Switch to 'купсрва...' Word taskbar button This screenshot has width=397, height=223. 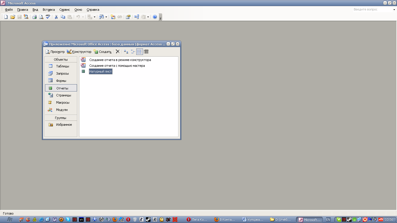[253, 220]
